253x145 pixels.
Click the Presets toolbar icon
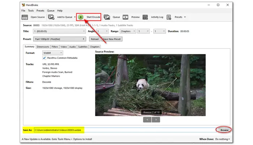pos(169,17)
